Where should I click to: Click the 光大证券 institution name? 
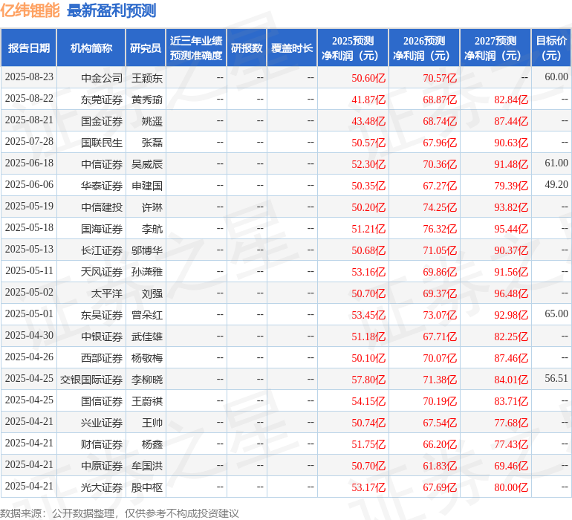102,487
